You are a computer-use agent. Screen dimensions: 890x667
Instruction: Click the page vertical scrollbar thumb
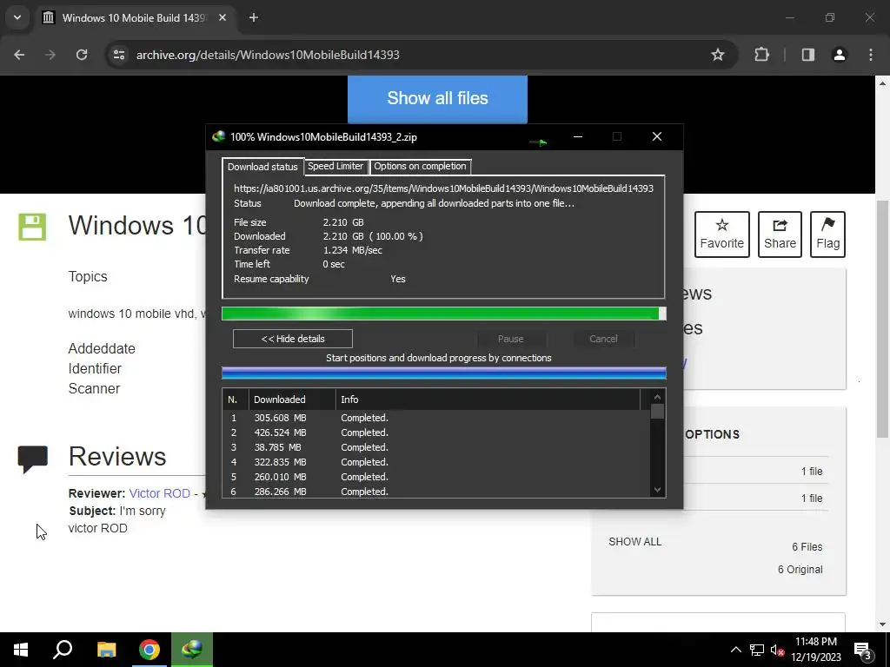[882, 319]
